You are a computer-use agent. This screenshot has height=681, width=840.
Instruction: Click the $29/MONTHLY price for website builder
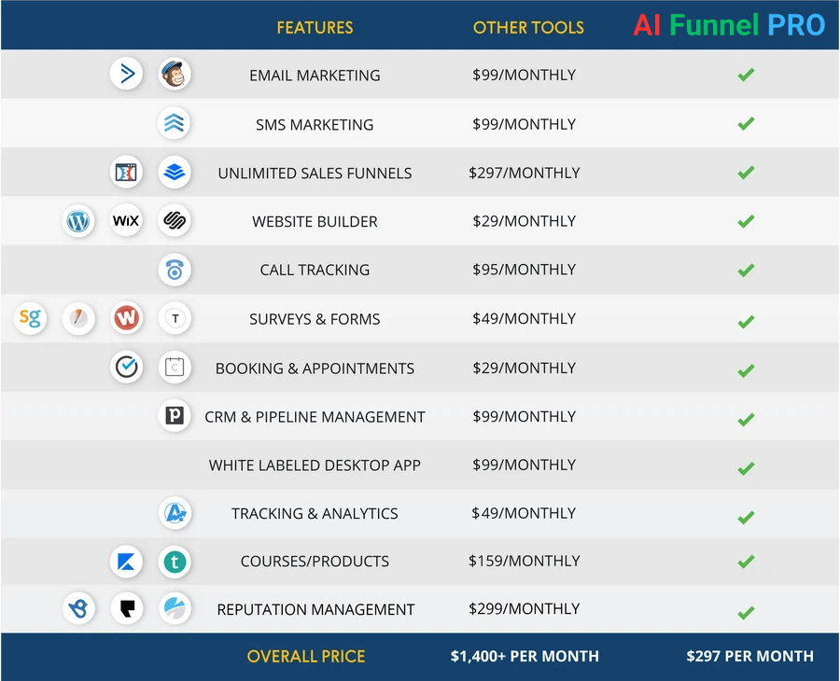(x=525, y=221)
